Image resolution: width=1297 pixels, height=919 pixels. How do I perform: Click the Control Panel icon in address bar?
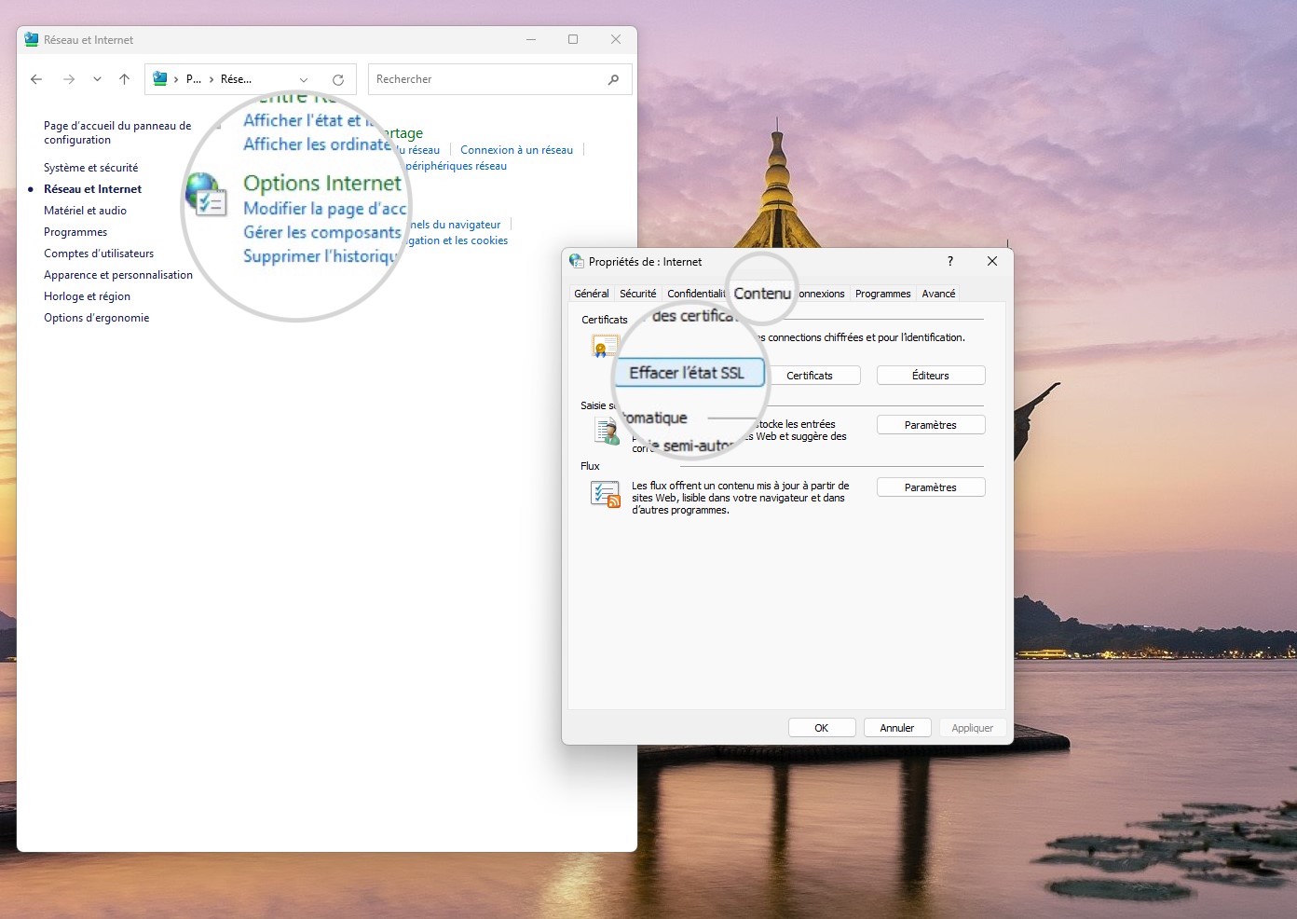(x=159, y=79)
